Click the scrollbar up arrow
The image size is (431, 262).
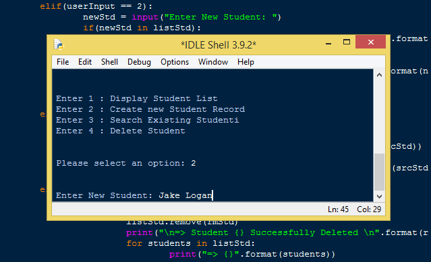pyautogui.click(x=379, y=75)
